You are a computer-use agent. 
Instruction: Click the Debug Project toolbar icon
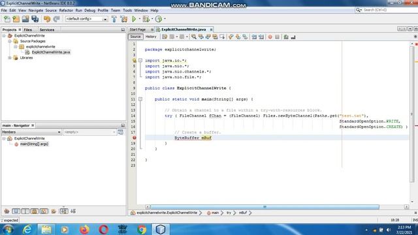pyautogui.click(x=146, y=19)
